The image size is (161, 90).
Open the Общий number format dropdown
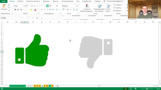77,6
